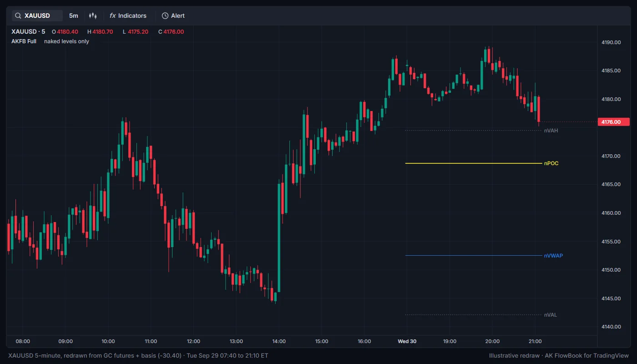Click the yellow nPOC horizontal line
This screenshot has width=637, height=364.
pyautogui.click(x=473, y=163)
